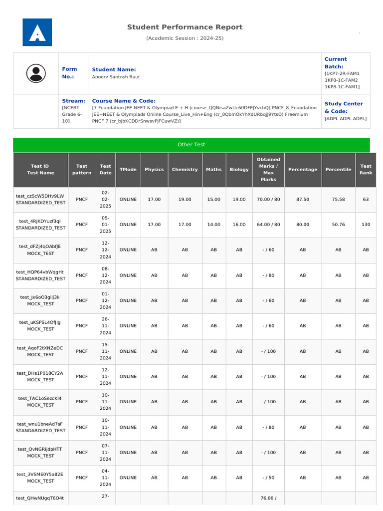Click the Percentile column header

click(339, 170)
